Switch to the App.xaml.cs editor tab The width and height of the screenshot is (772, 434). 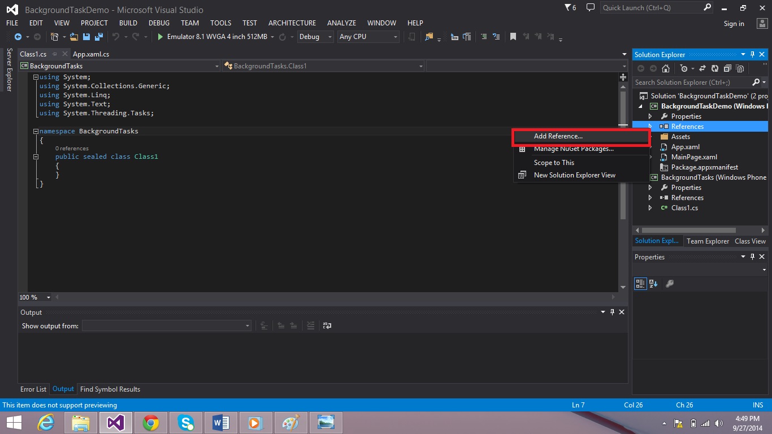(91, 54)
